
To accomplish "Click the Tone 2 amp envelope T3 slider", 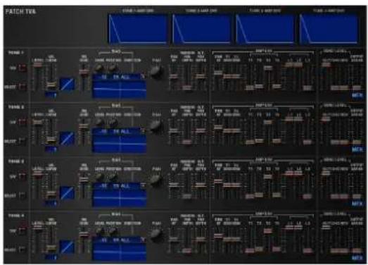I will point(268,122).
